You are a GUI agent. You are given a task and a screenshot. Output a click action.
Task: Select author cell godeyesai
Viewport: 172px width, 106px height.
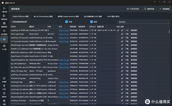[x=52, y=71]
